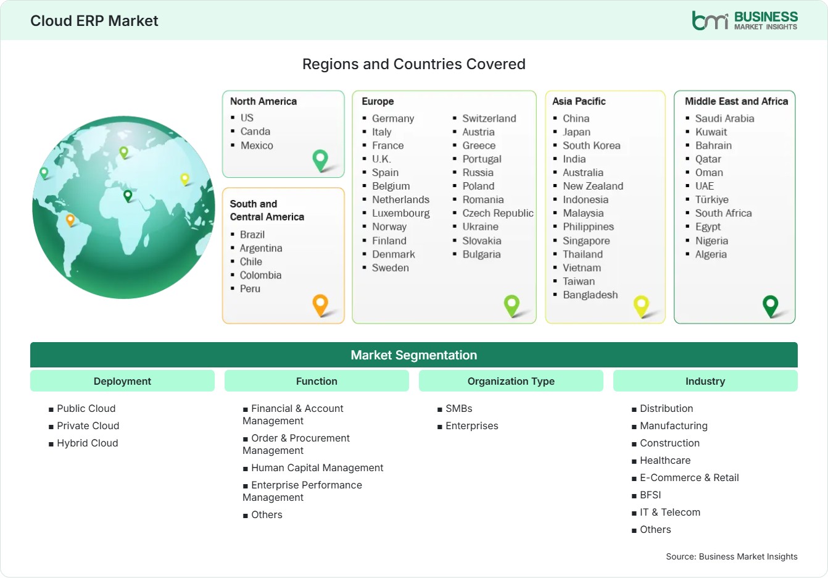Click the teal North America pin on the globe
The height and width of the screenshot is (578, 828).
[x=44, y=173]
